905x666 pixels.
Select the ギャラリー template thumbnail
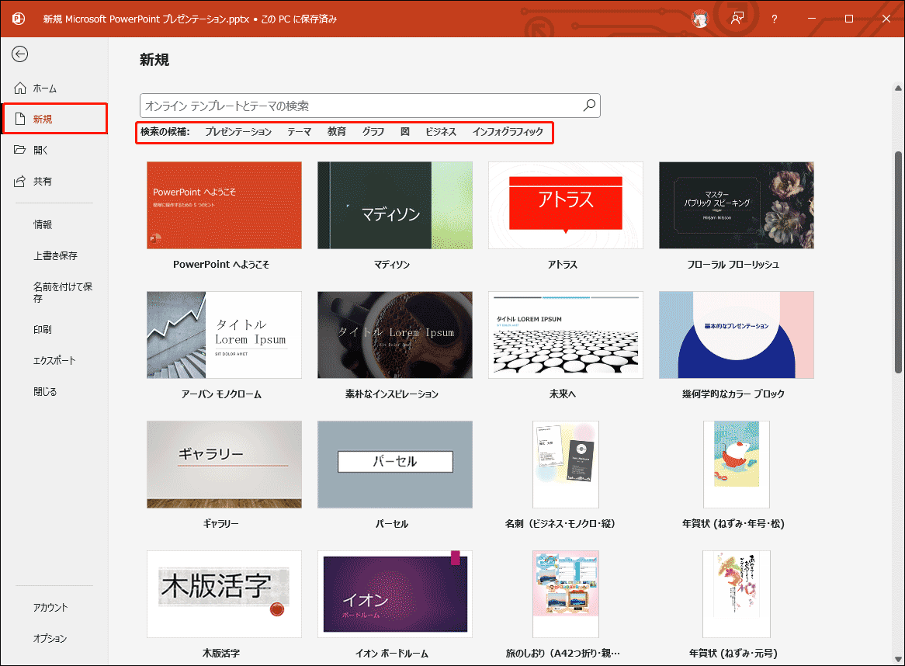click(224, 465)
